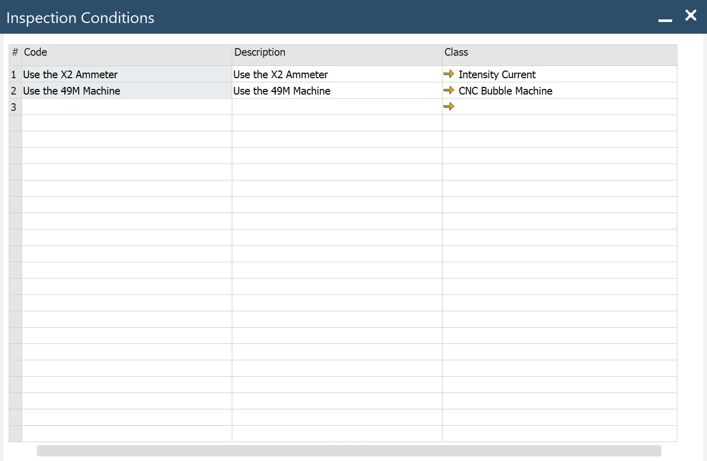Close the Inspection Conditions window

click(691, 15)
